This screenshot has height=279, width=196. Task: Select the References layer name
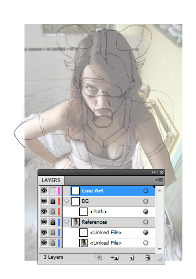[94, 222]
